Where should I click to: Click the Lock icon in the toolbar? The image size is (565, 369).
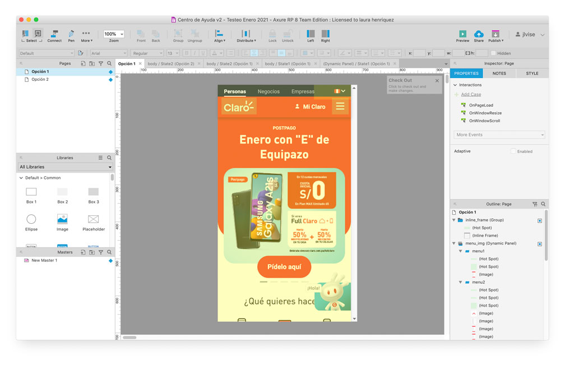(272, 35)
